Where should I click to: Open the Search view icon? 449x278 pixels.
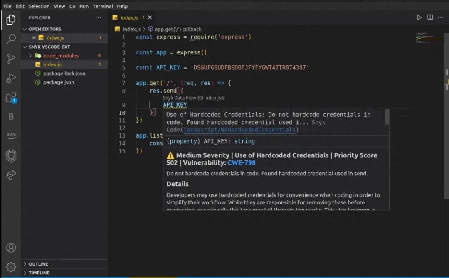(11, 39)
